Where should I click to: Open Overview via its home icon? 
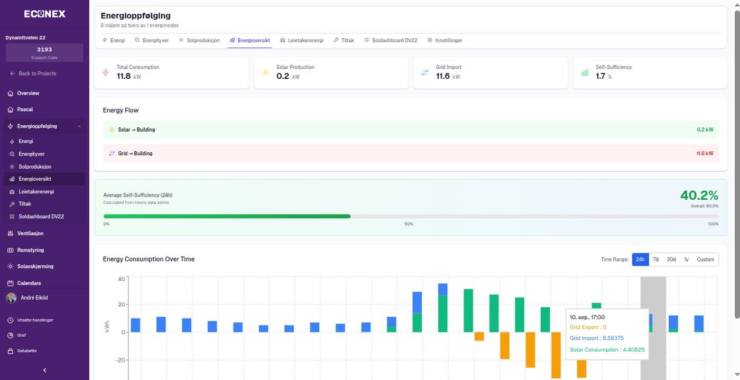[11, 93]
